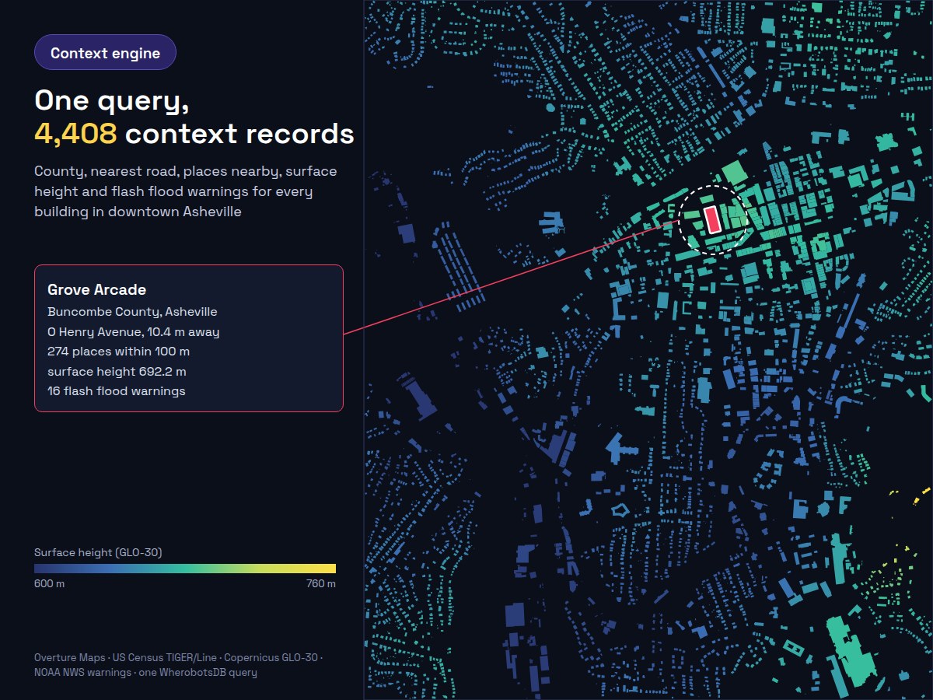Click the 760 m legend label
Screen dimensions: 933x700
point(321,583)
